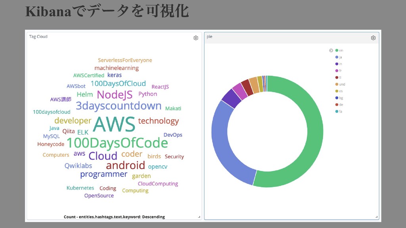Click the 'technology' tag
The image size is (406, 228).
click(x=159, y=121)
